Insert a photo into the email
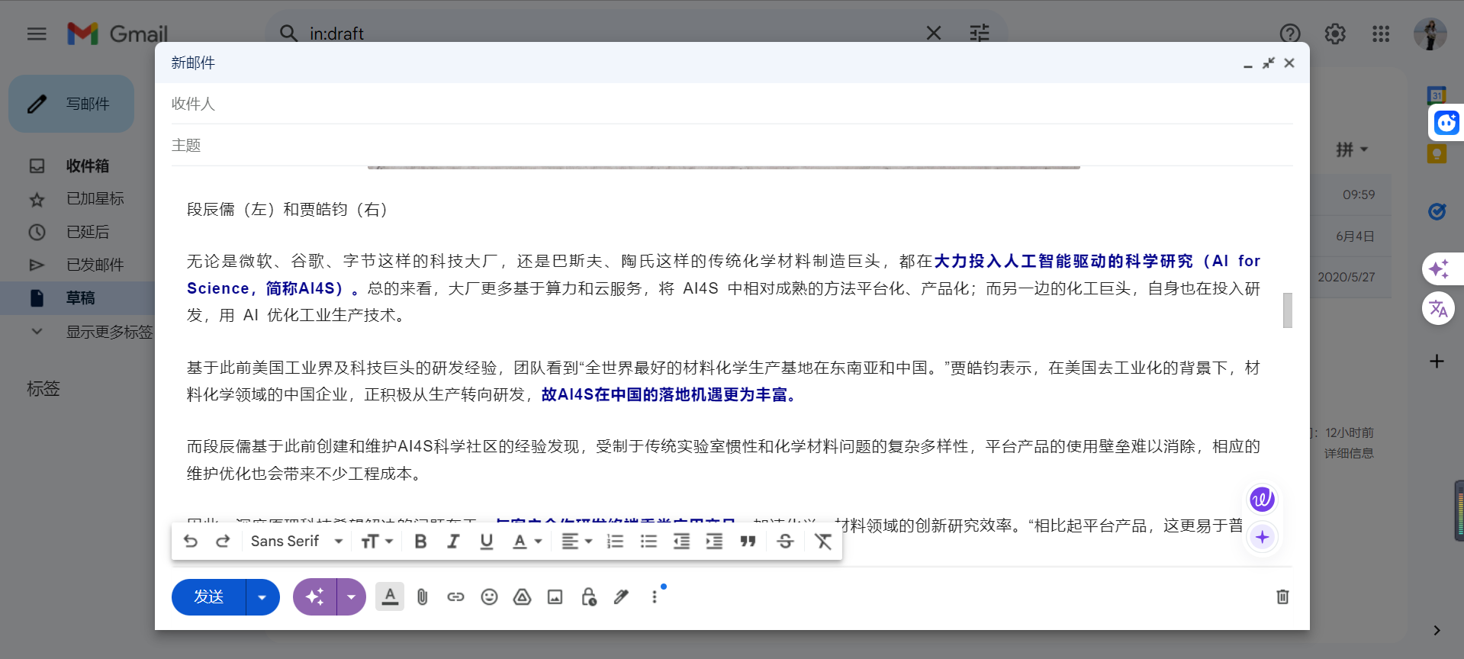The image size is (1464, 659). pos(555,596)
